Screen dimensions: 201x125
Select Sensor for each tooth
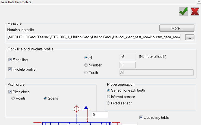[x=109, y=90]
